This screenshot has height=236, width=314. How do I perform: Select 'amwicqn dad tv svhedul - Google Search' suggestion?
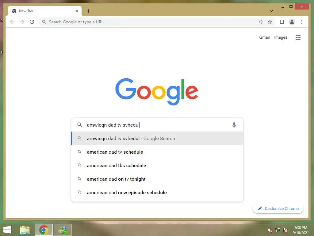[x=157, y=139]
